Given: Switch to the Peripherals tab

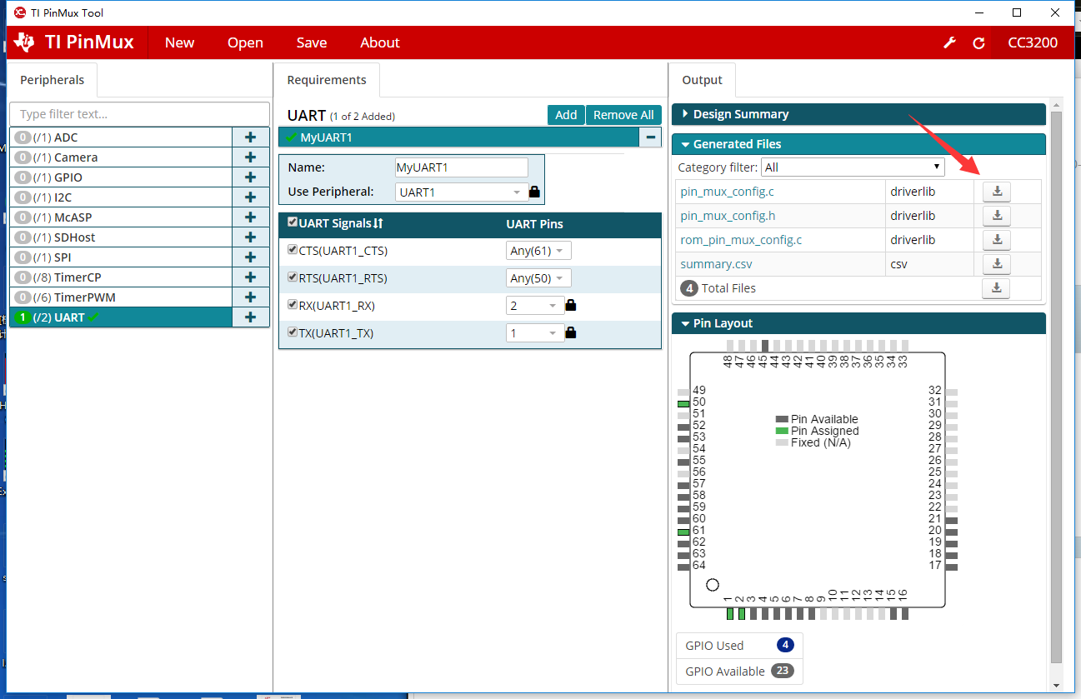Looking at the screenshot, I should pos(53,80).
